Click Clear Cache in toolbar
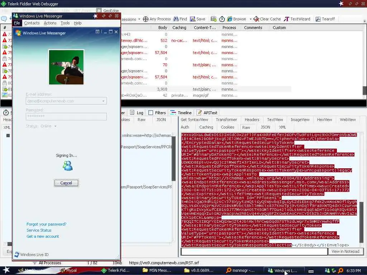 tap(267, 19)
